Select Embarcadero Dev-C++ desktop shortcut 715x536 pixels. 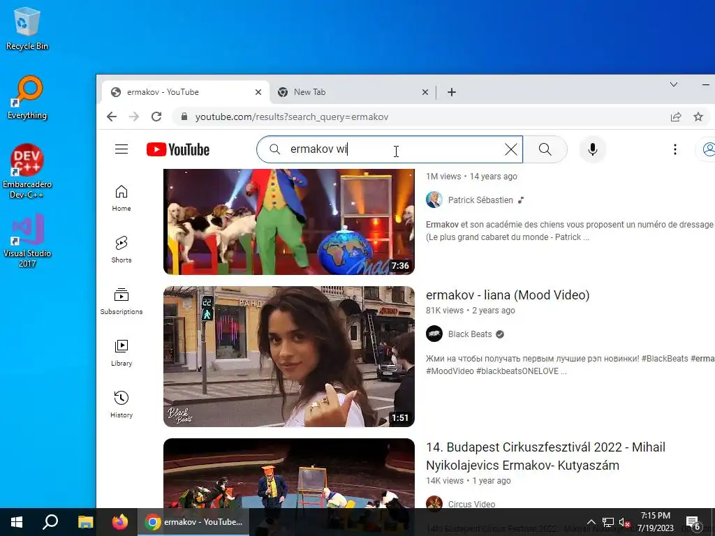[x=27, y=172]
